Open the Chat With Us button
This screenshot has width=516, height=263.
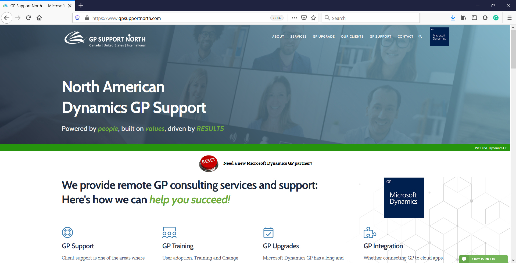click(483, 259)
